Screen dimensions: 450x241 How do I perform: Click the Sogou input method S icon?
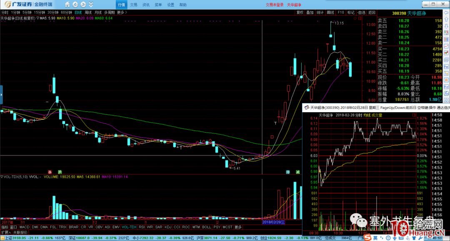pyautogui.click(x=368, y=238)
